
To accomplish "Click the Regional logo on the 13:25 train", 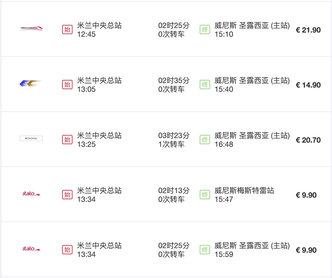I will 31,139.
